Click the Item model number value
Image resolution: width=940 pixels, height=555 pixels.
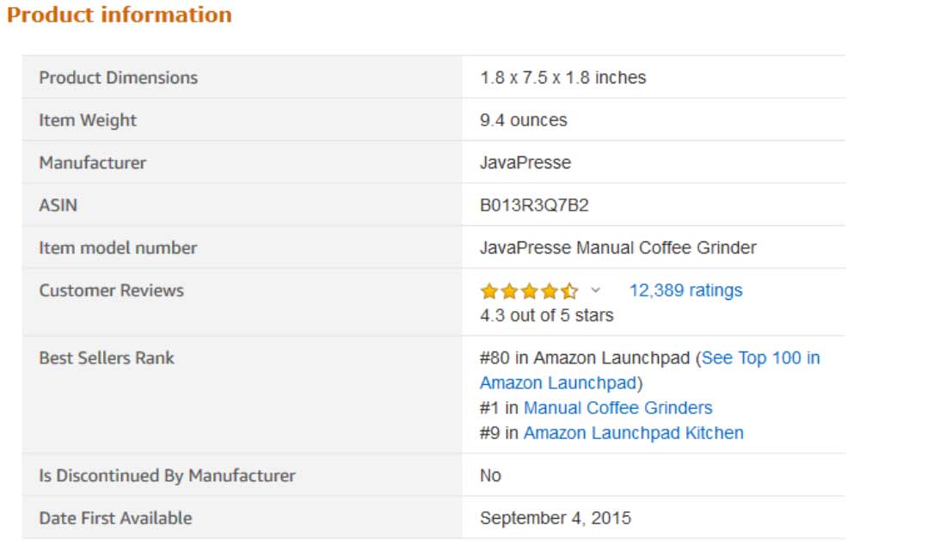pyautogui.click(x=617, y=247)
